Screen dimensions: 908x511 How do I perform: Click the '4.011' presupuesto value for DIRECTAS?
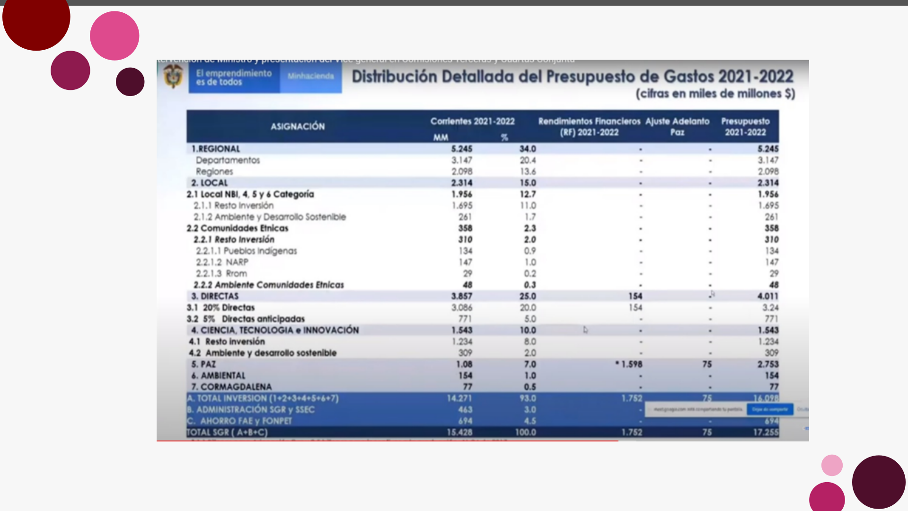click(x=767, y=296)
